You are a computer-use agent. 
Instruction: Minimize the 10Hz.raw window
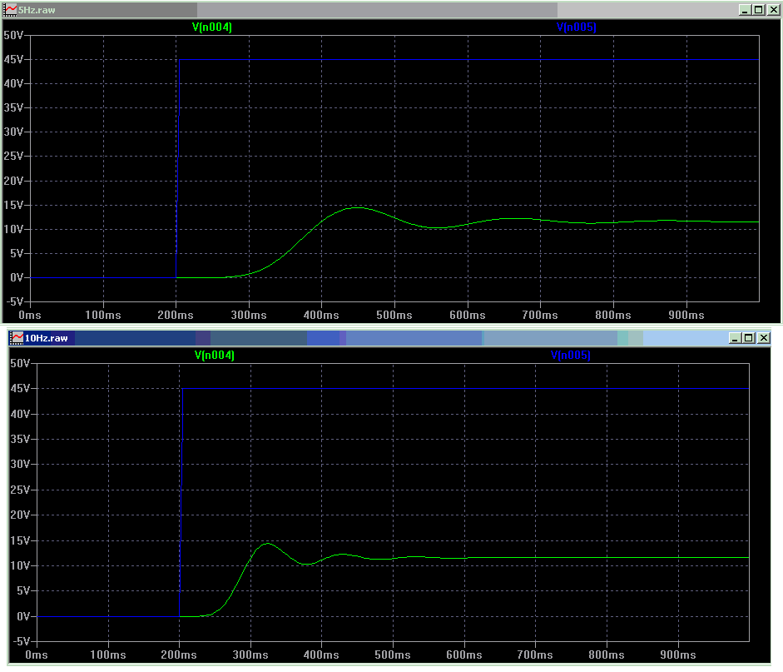(735, 338)
